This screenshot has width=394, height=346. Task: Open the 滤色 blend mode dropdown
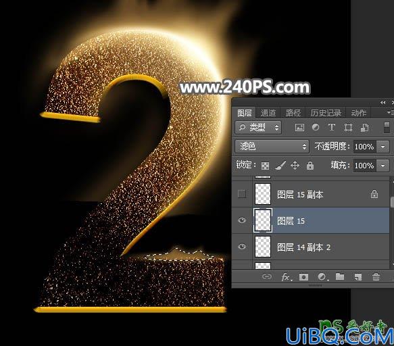[272, 147]
